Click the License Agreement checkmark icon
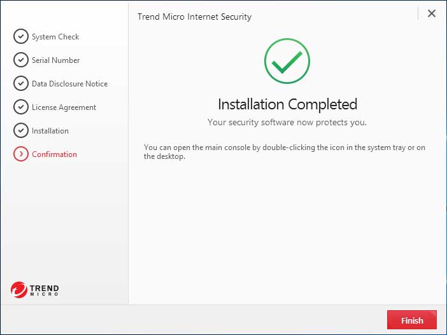Screen dimensions: 447x335 [21, 107]
